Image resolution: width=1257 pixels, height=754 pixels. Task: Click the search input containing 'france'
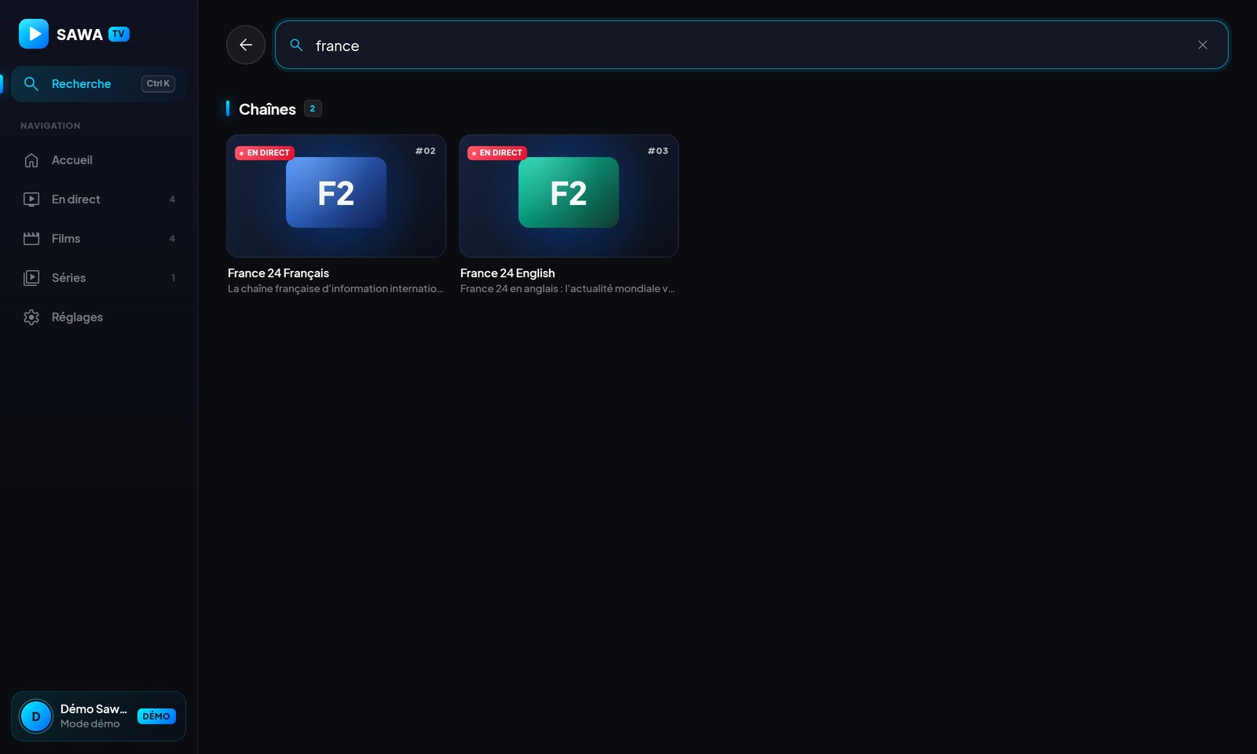(751, 45)
